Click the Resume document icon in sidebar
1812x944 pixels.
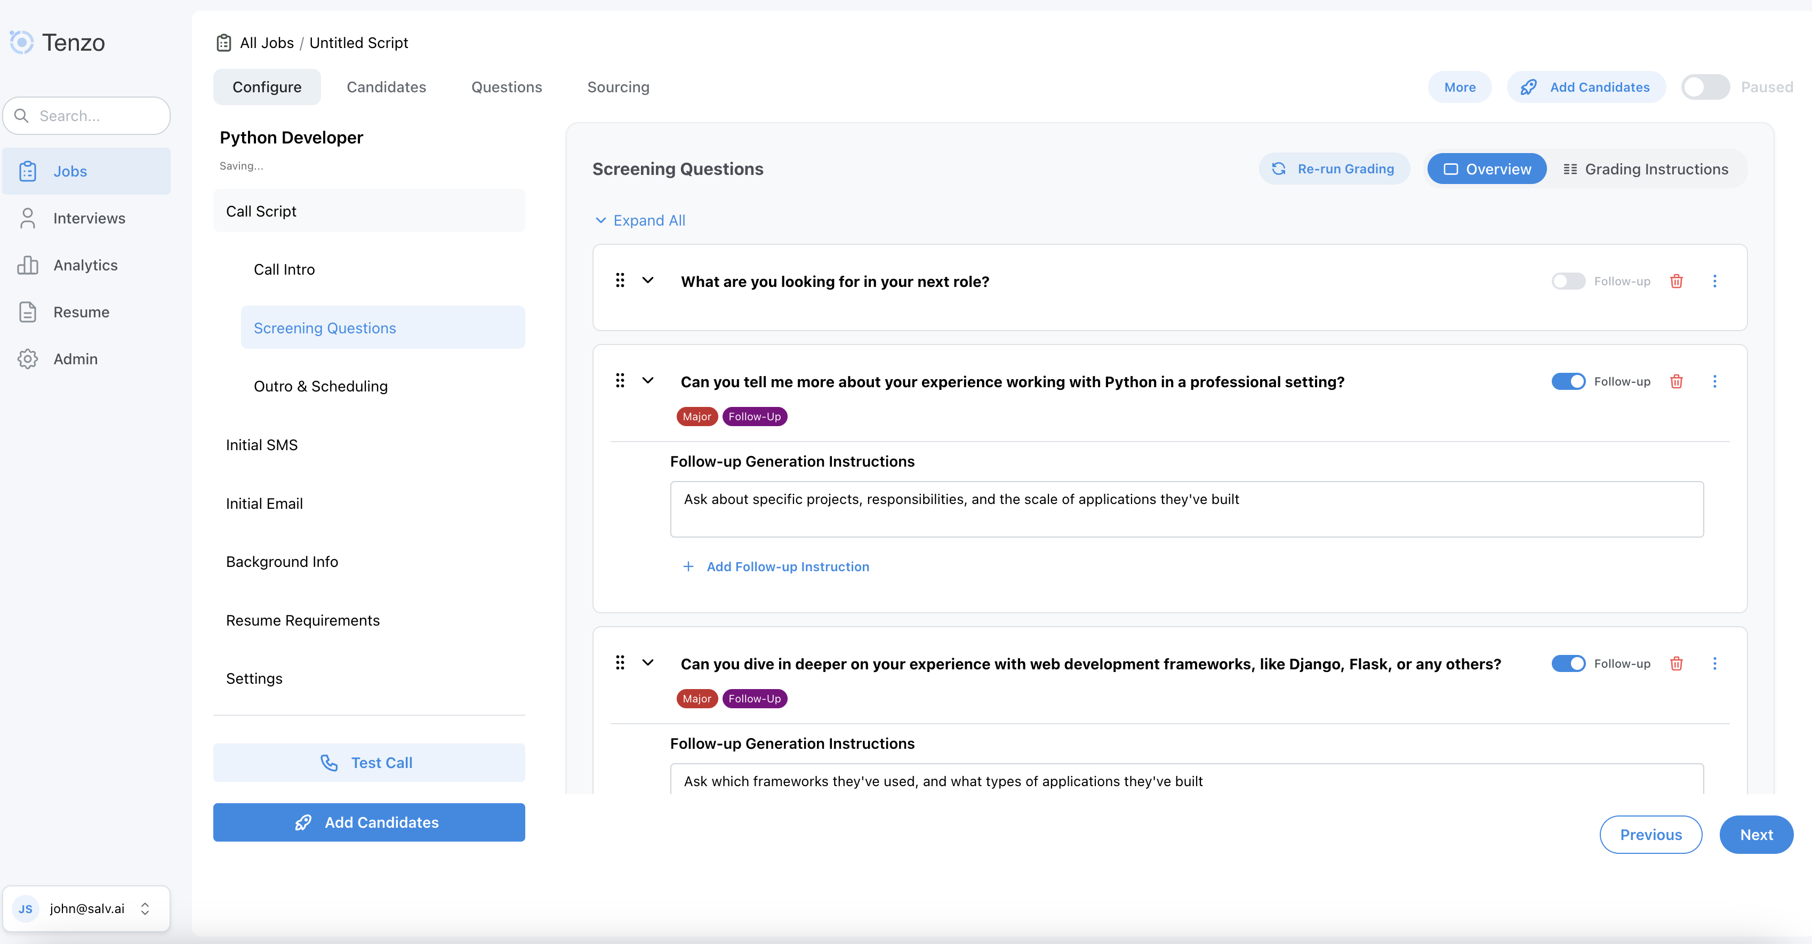point(27,311)
